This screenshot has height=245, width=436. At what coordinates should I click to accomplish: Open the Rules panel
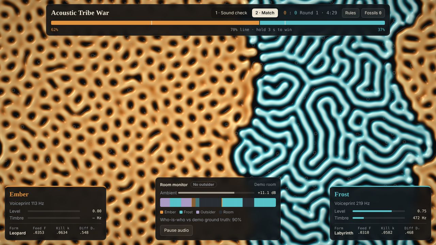click(351, 13)
